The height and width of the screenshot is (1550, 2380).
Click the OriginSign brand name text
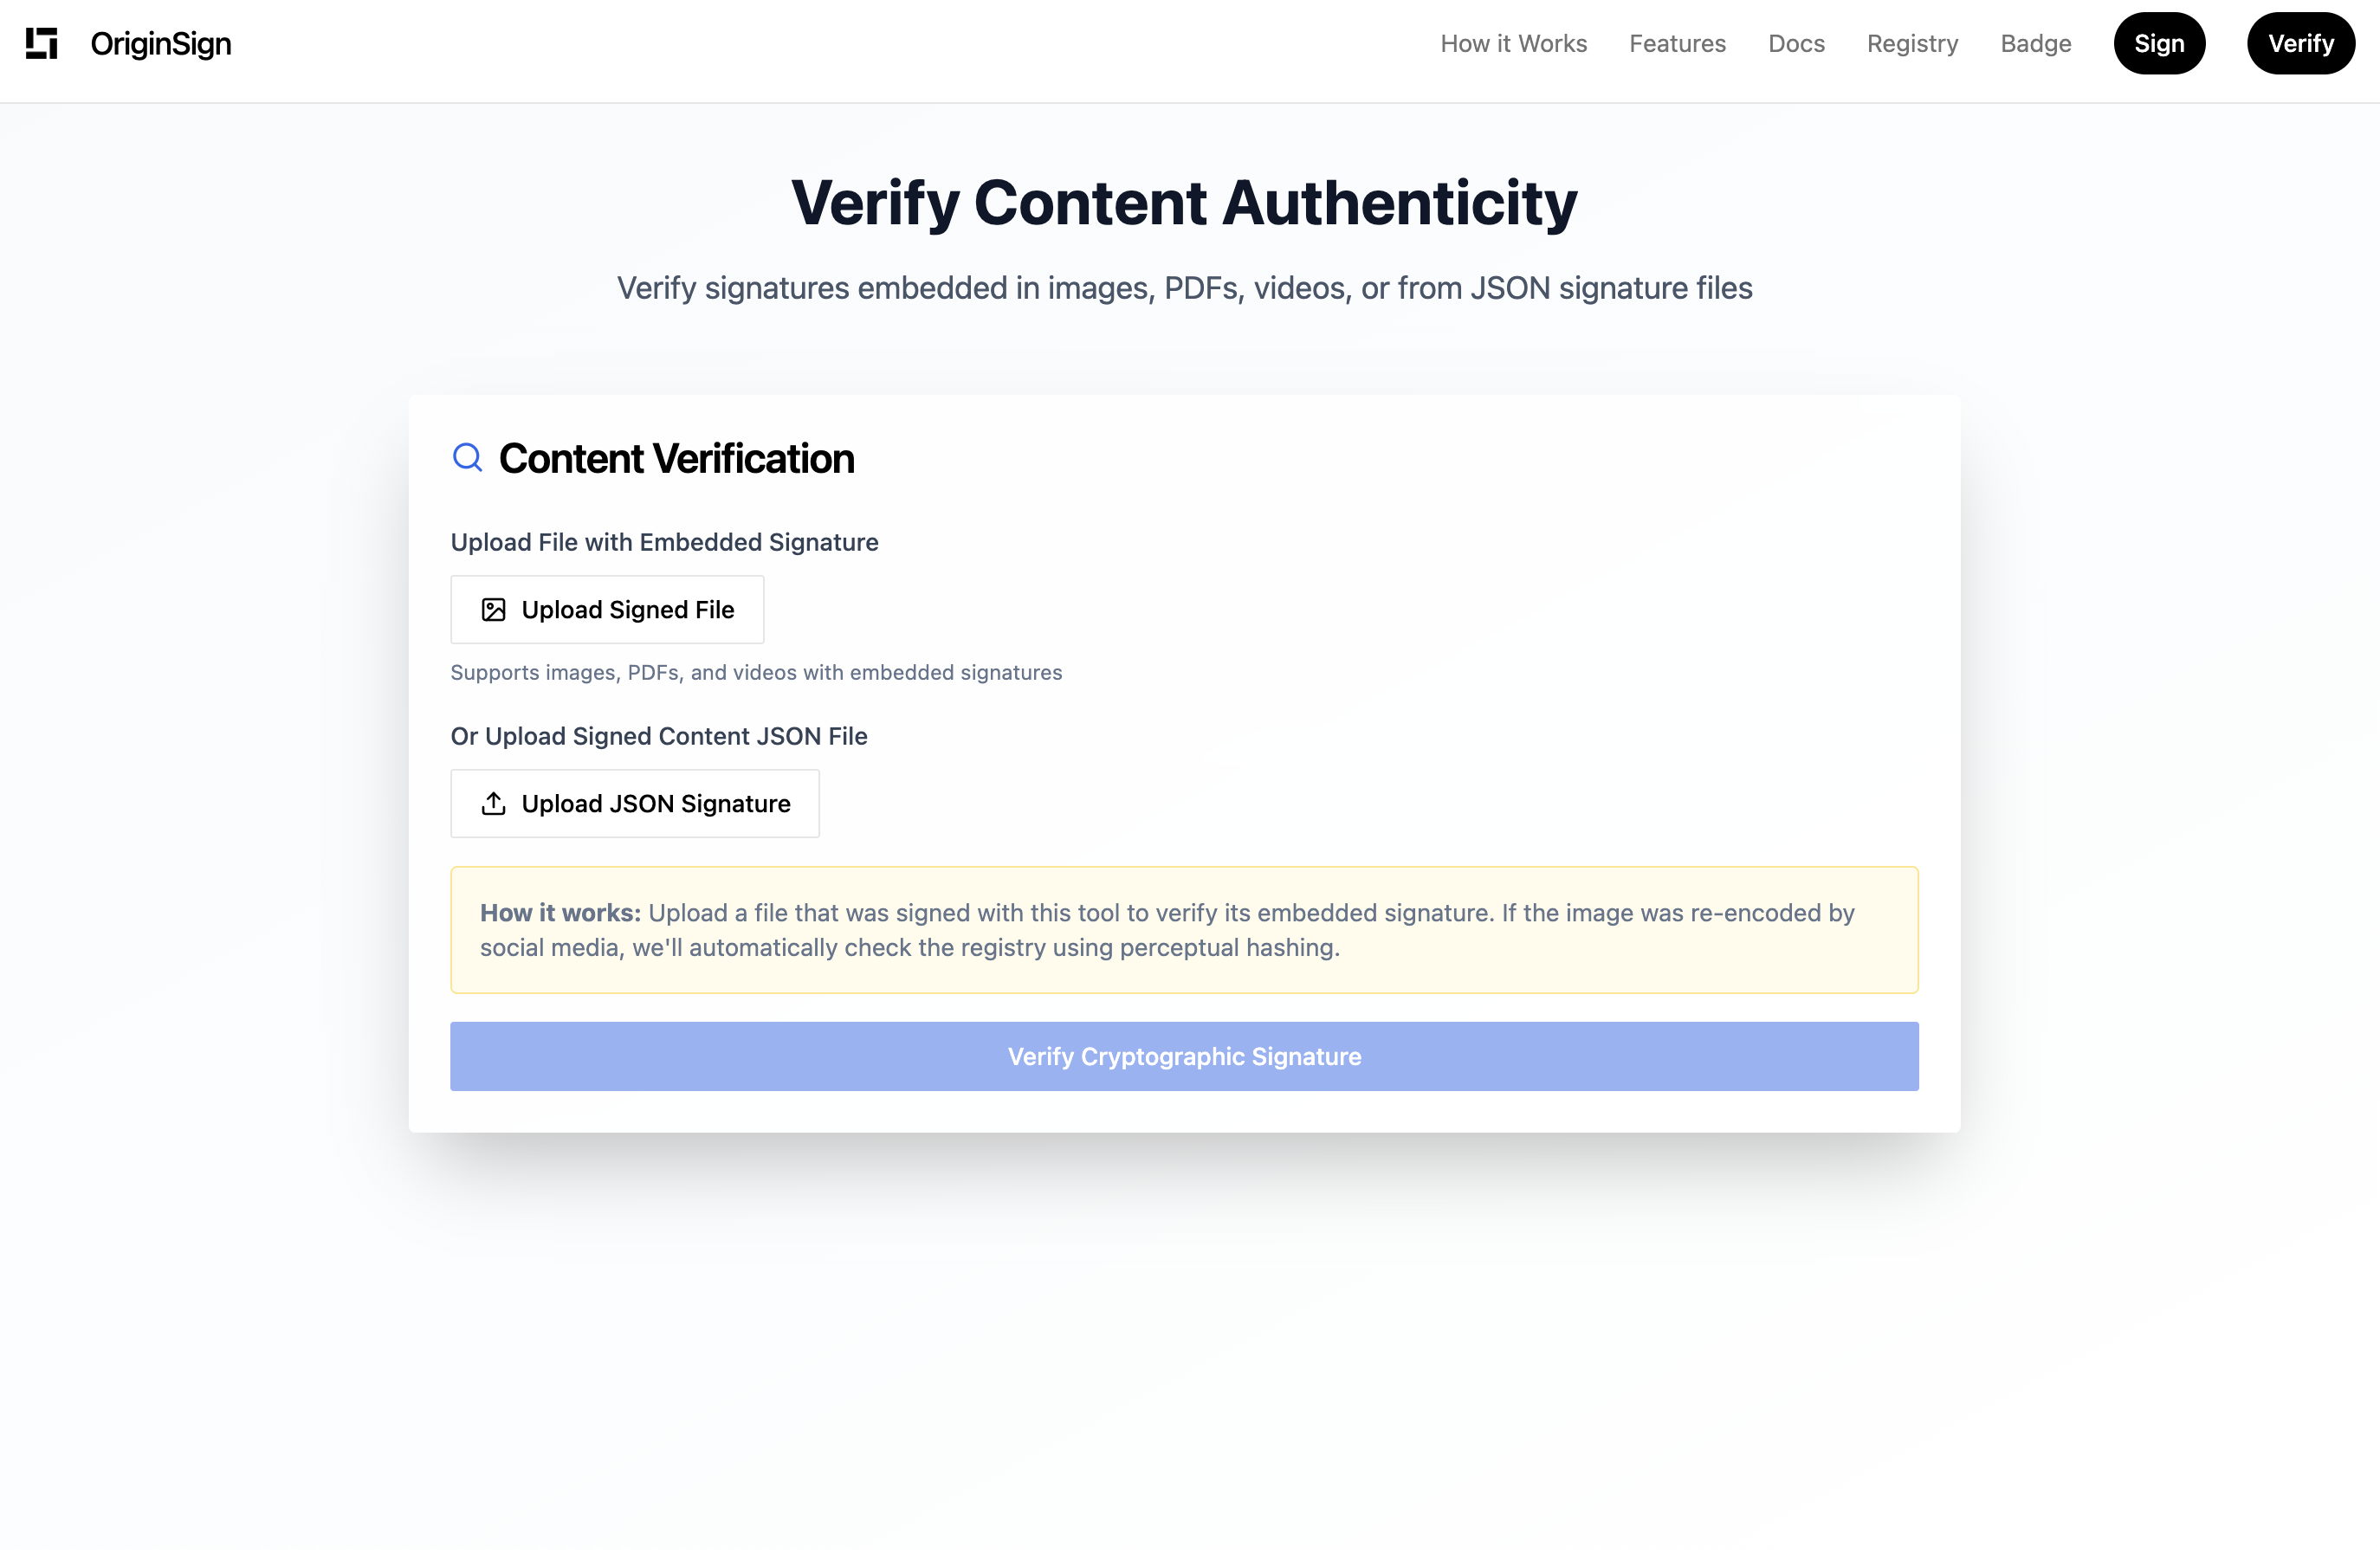coord(160,43)
